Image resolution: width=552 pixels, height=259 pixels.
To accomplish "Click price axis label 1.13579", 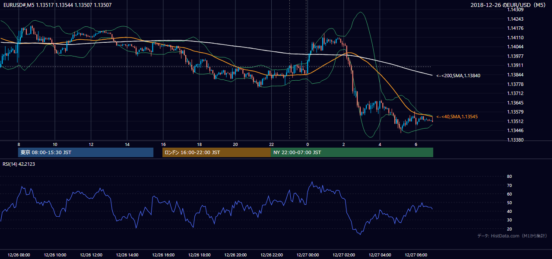I will coord(515,112).
